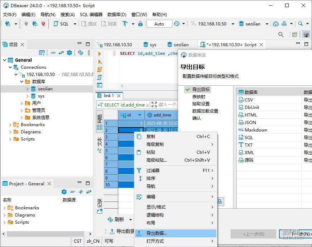Open the id column sort dropdown

click(140, 115)
